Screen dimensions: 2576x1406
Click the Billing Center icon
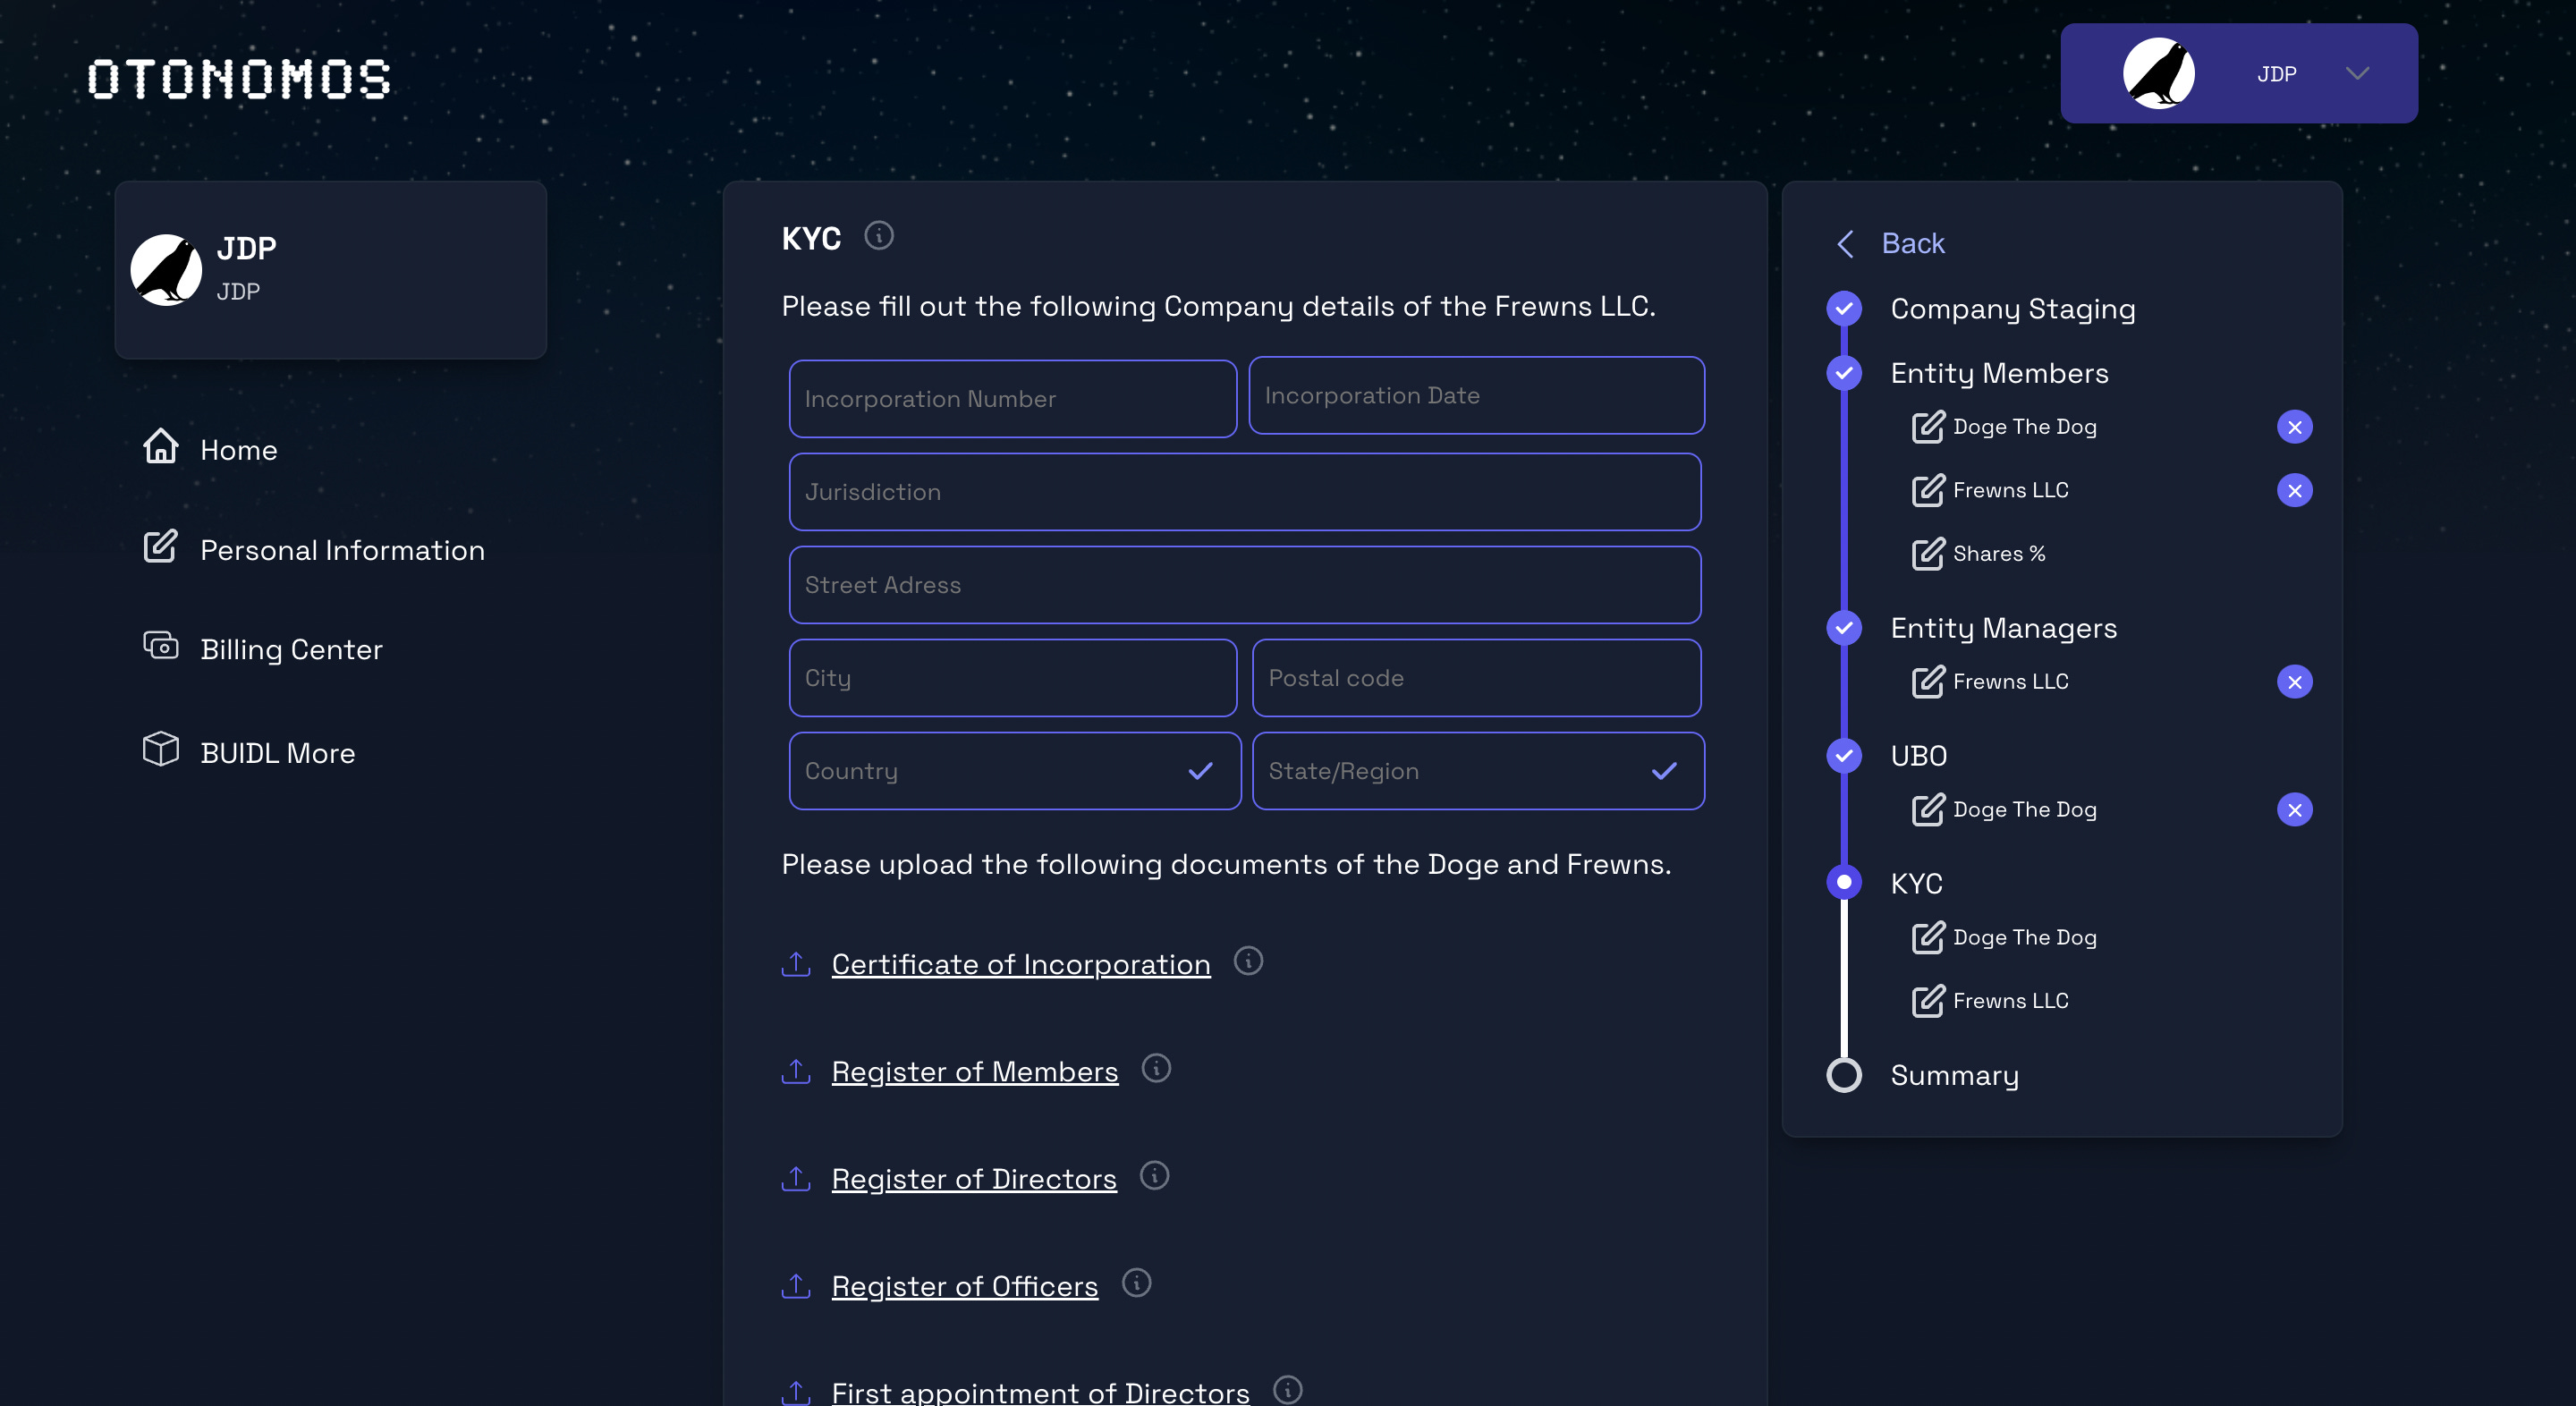coord(160,647)
